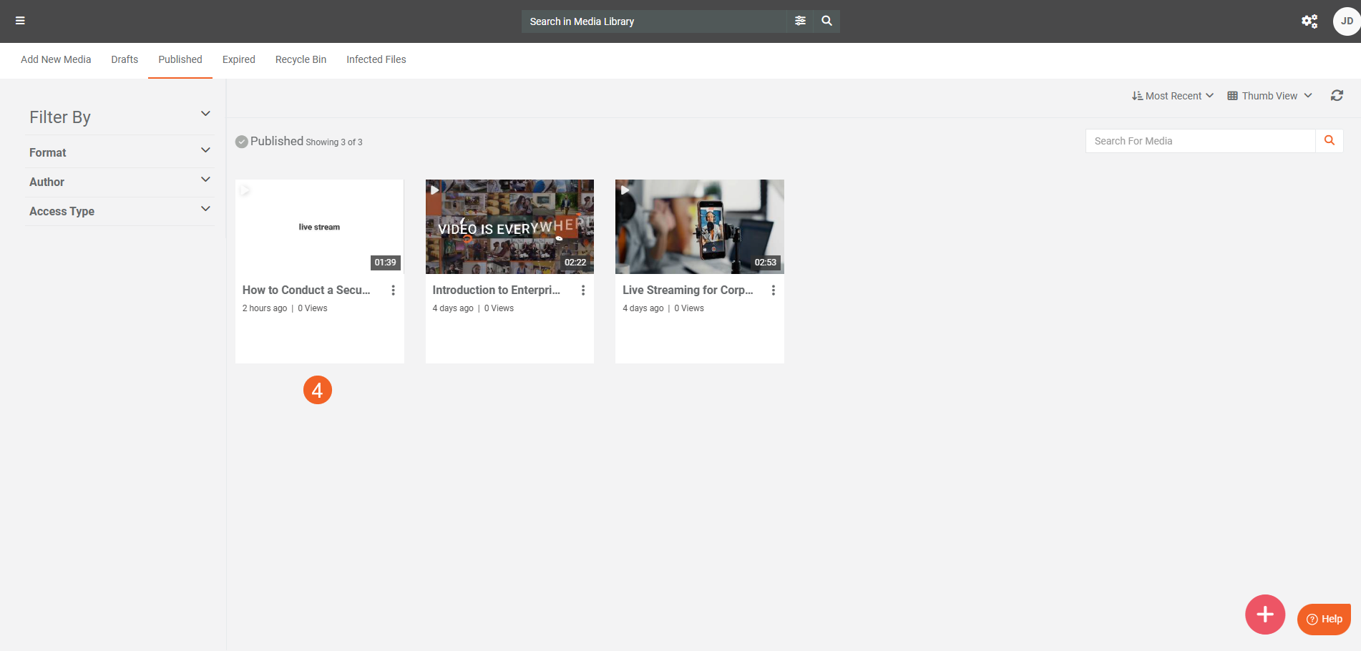Expand the Author filter section

(x=119, y=182)
